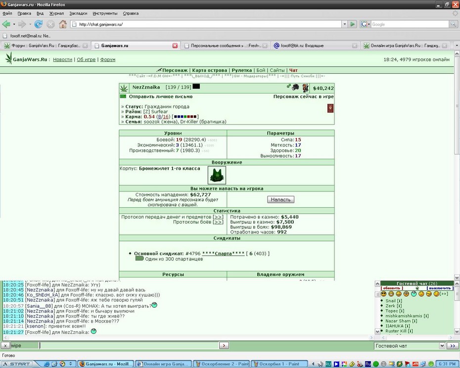
Task: Insert the sunglasses smiley in chat
Action: pyautogui.click(x=383, y=294)
